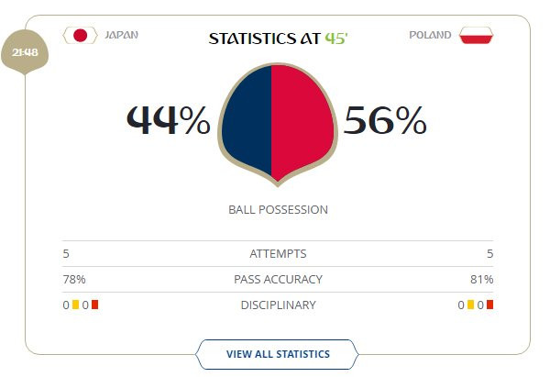Click Poland's 56% possession figure
The height and width of the screenshot is (377, 550).
click(x=385, y=120)
